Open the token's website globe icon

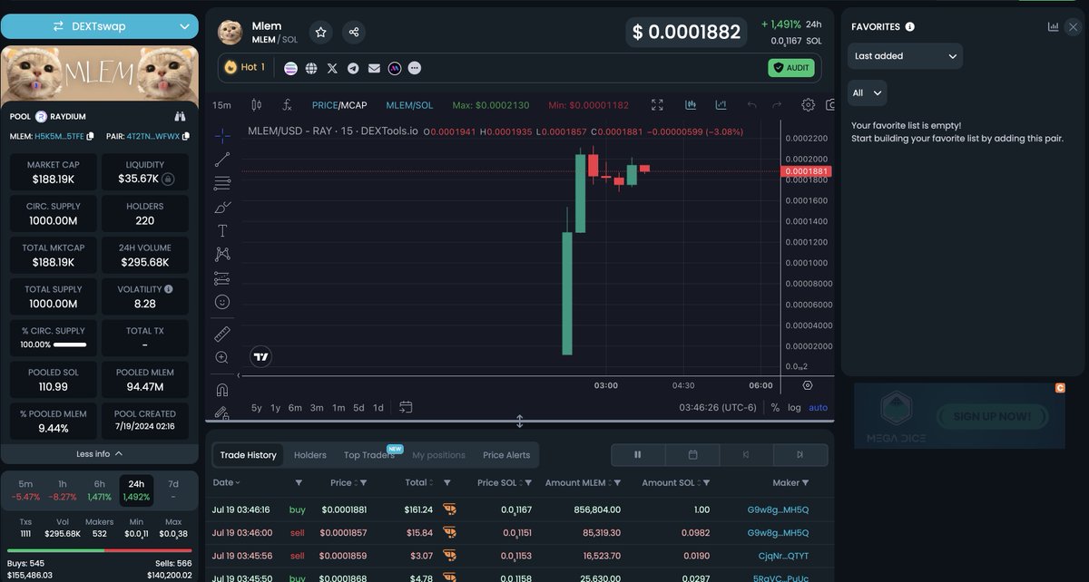tap(311, 68)
